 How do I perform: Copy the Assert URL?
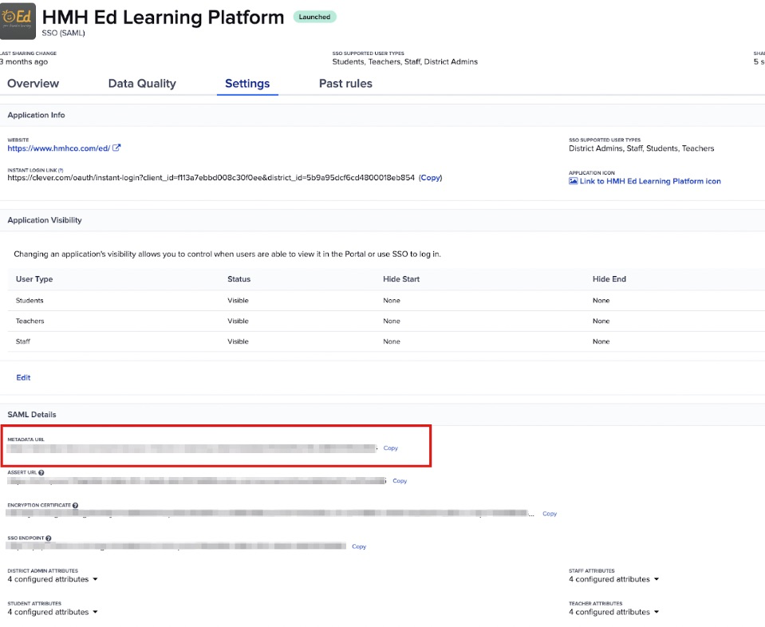click(400, 481)
